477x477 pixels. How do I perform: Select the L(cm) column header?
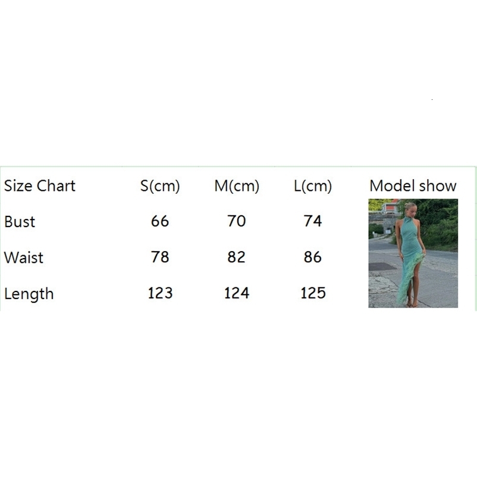coord(313,186)
